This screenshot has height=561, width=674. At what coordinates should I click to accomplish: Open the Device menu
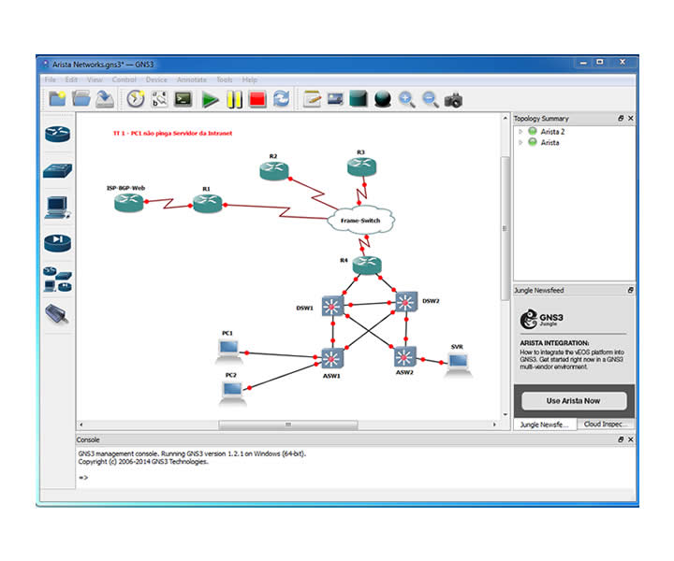(x=156, y=80)
